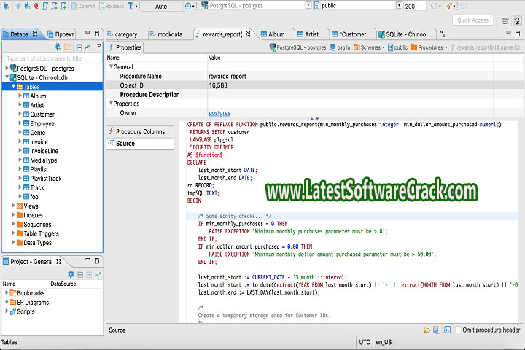This screenshot has height=350, width=525.
Task: Click the link with editor arrows icon in Project panel
Action: 98,273
